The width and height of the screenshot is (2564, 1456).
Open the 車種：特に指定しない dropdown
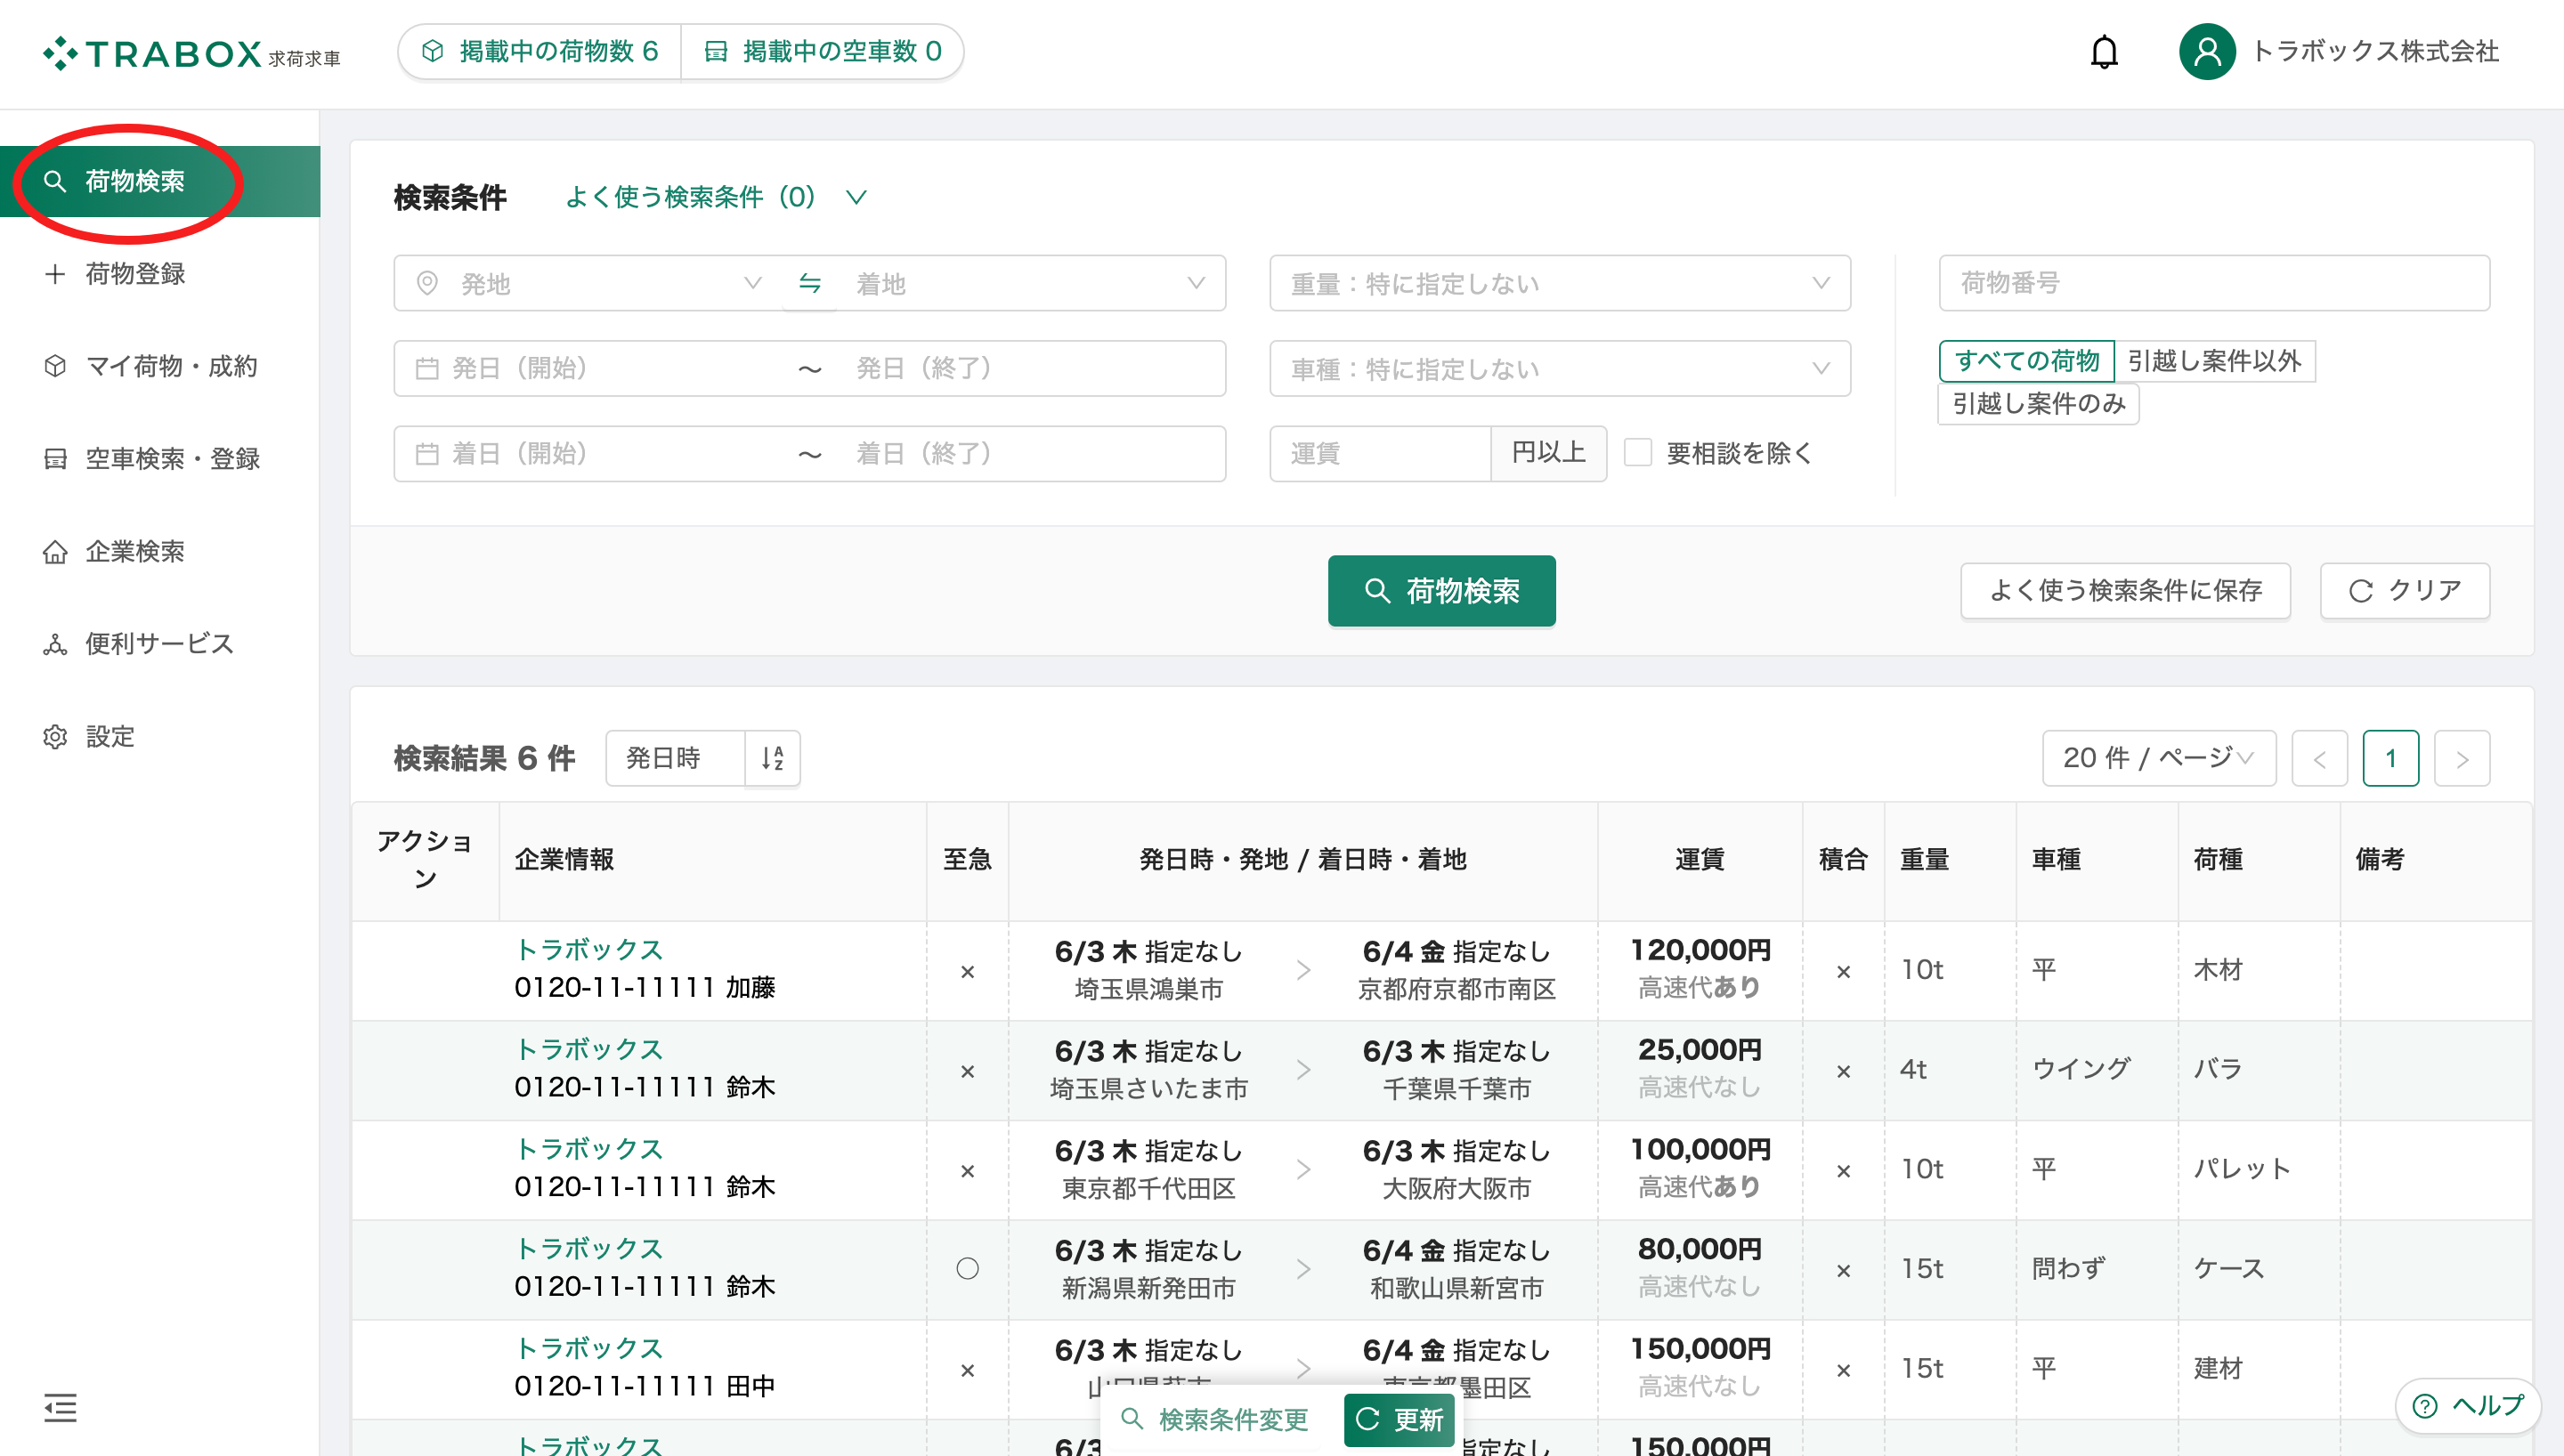pos(1559,369)
